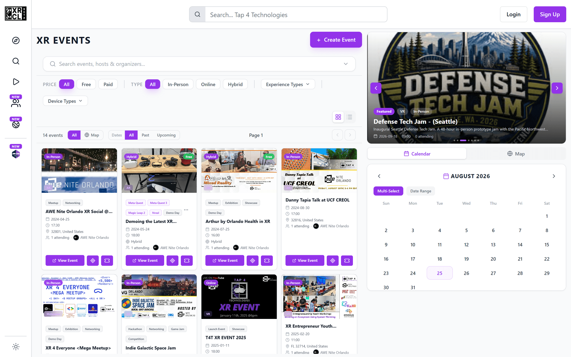
Task: Click ticket icon for AWE Nite Orlando XR Social
Action: coord(107,260)
